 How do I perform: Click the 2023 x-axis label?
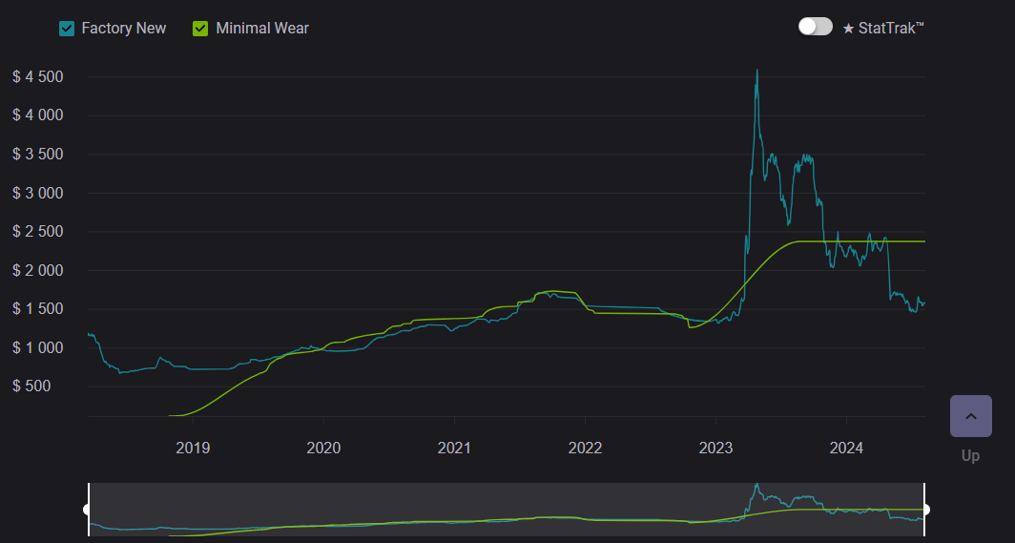(715, 448)
